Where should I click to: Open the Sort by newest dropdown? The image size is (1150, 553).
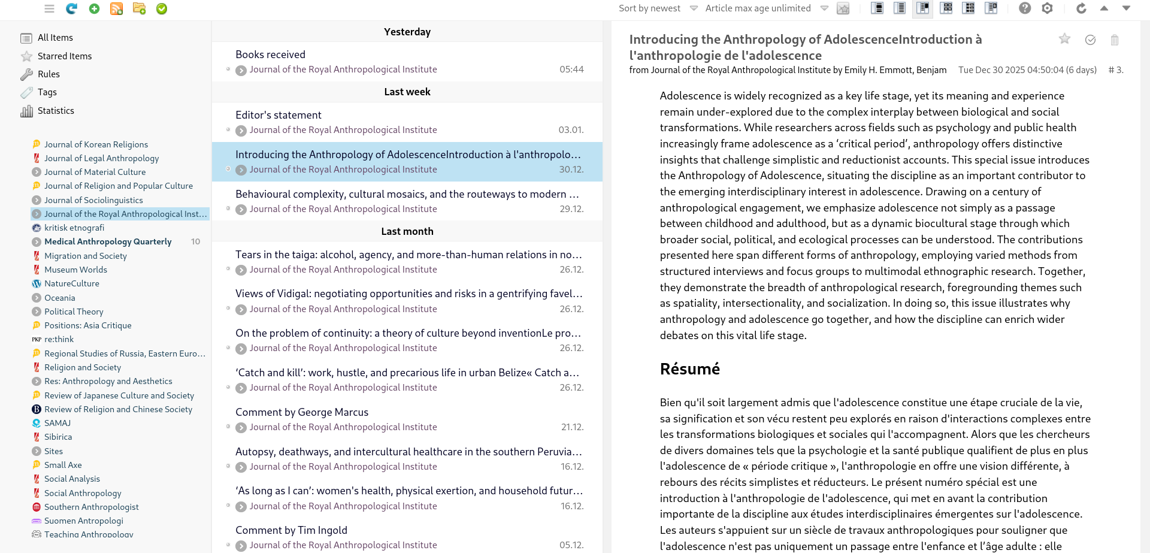tap(658, 8)
